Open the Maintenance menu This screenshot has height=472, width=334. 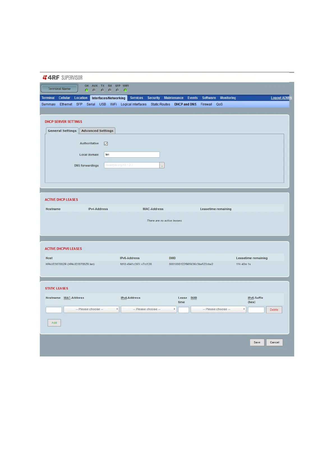pyautogui.click(x=174, y=98)
